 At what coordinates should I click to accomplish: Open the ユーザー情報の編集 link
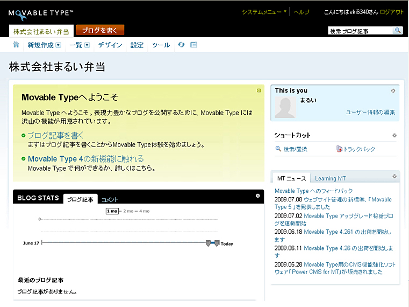click(x=370, y=112)
